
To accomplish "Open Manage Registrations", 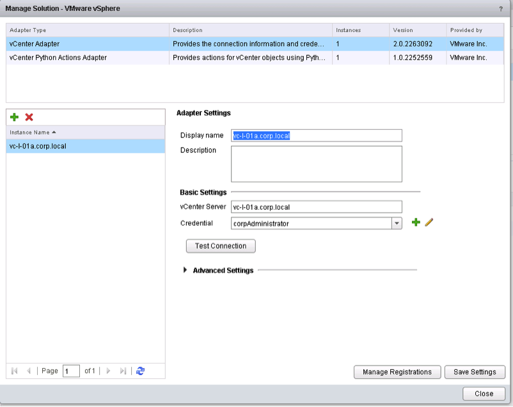I will tap(397, 372).
